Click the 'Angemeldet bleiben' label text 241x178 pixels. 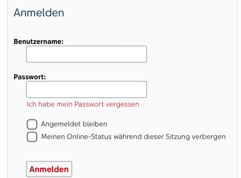tap(74, 124)
